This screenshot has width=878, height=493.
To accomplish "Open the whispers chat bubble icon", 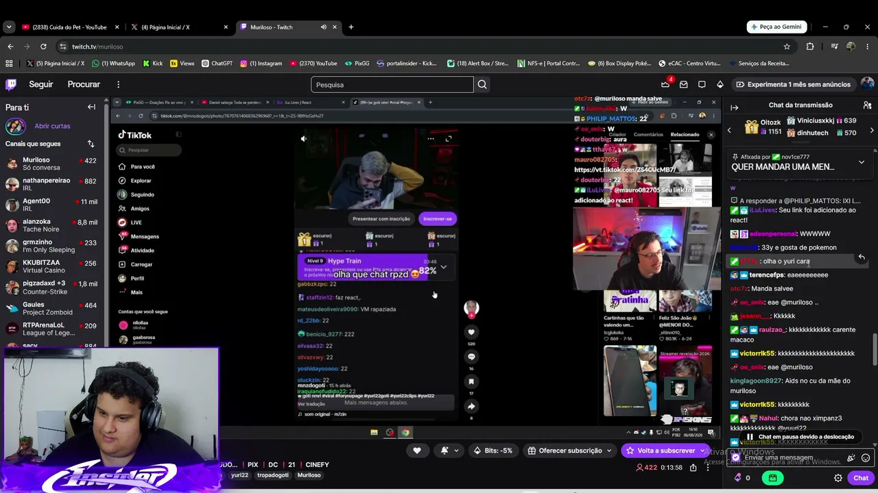I will click(x=702, y=84).
